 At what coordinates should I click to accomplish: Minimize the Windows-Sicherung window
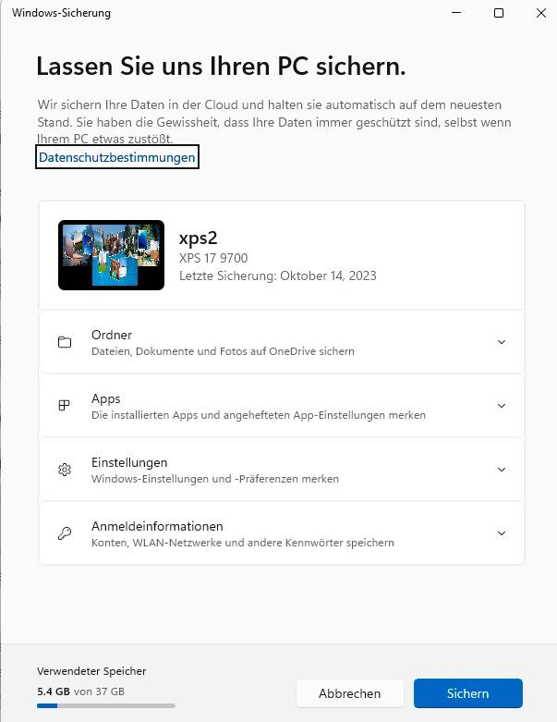(455, 13)
